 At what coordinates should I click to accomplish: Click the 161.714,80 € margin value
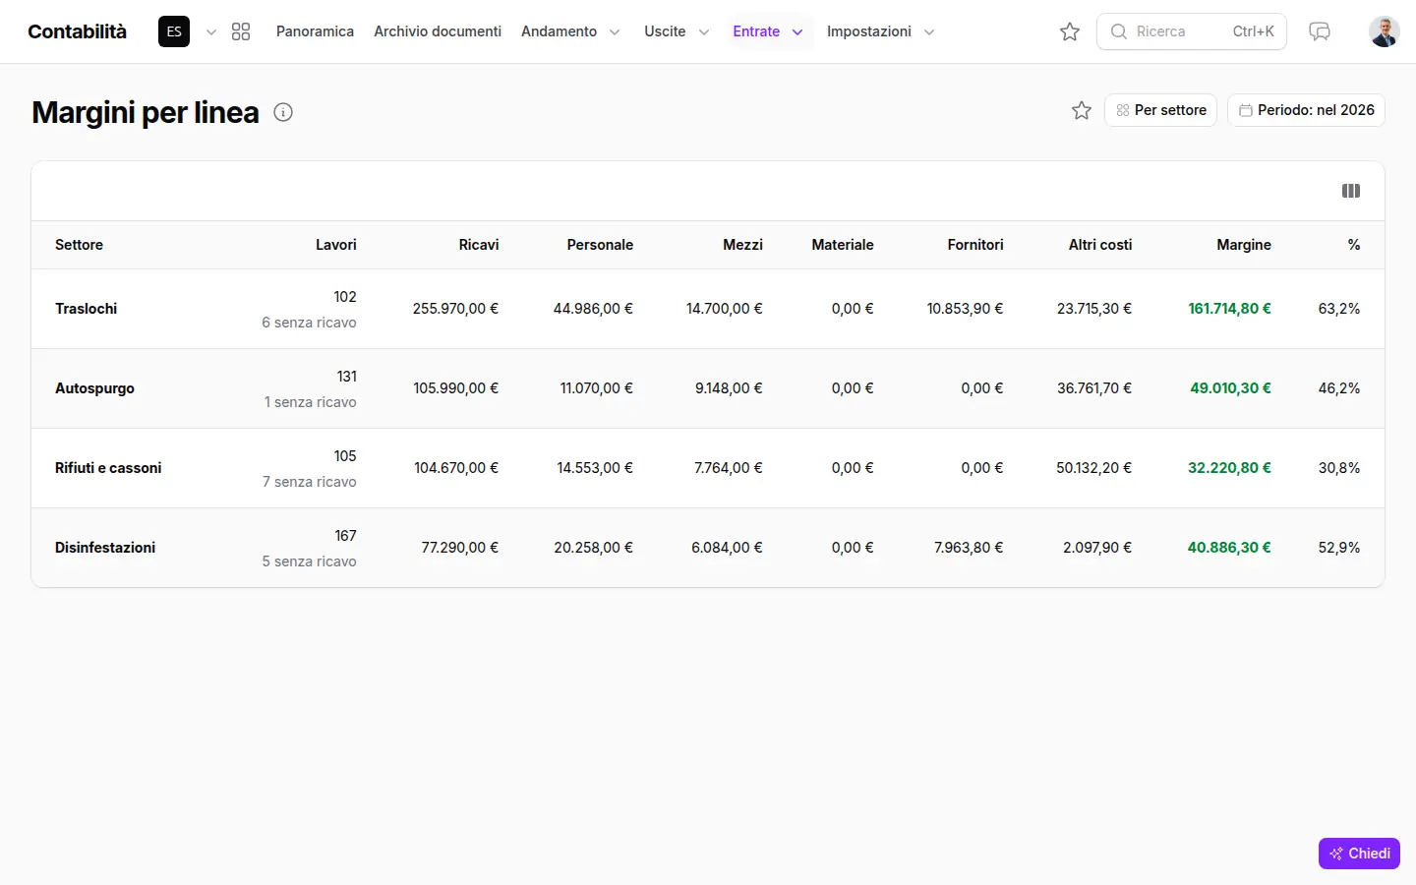1229,309
